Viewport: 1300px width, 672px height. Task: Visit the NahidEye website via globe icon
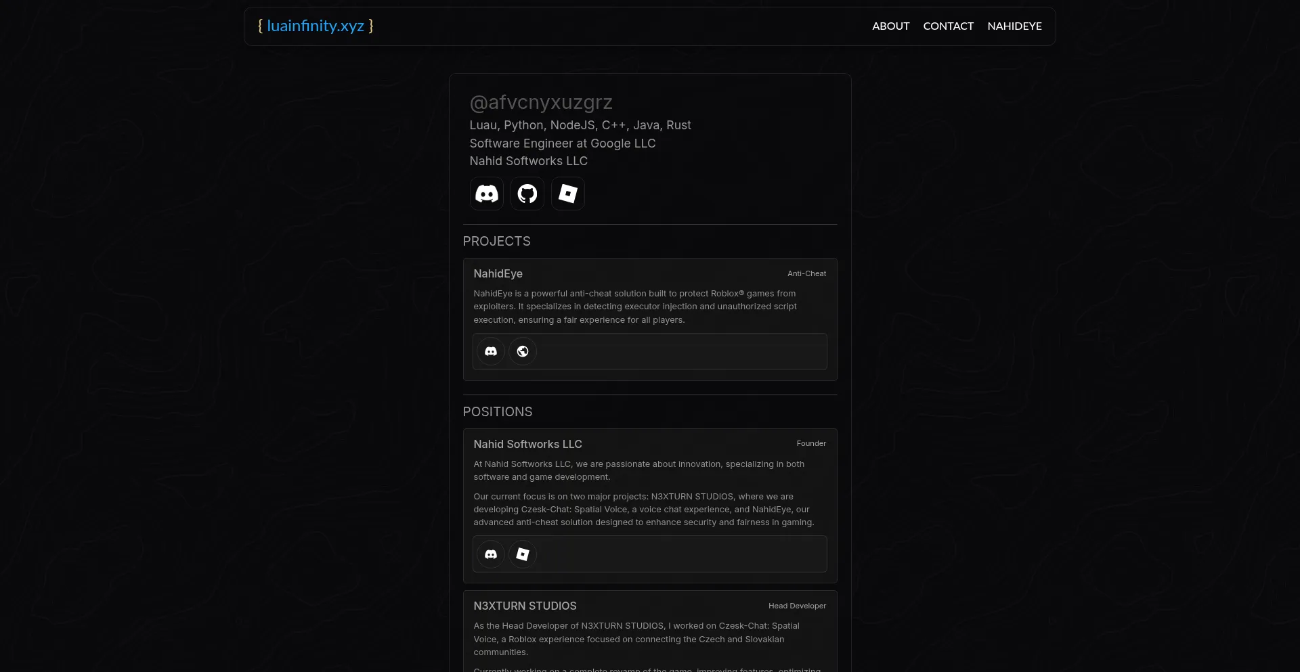(x=523, y=351)
